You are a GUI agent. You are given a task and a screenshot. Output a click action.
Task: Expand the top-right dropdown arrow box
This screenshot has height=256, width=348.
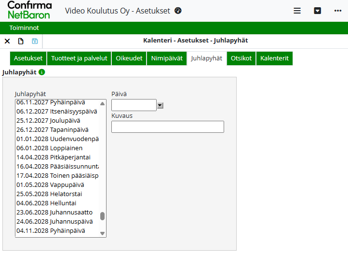coord(318,11)
